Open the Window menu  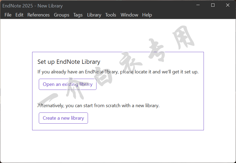(129, 15)
